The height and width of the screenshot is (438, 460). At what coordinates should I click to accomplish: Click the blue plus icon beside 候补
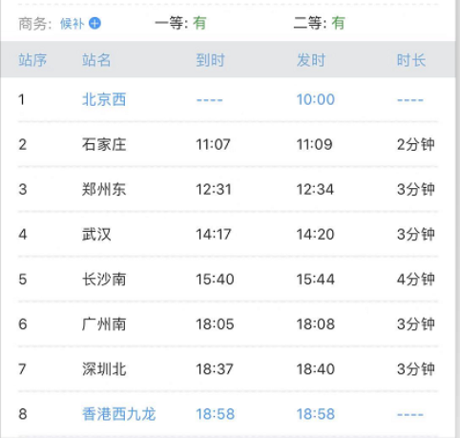[x=94, y=23]
